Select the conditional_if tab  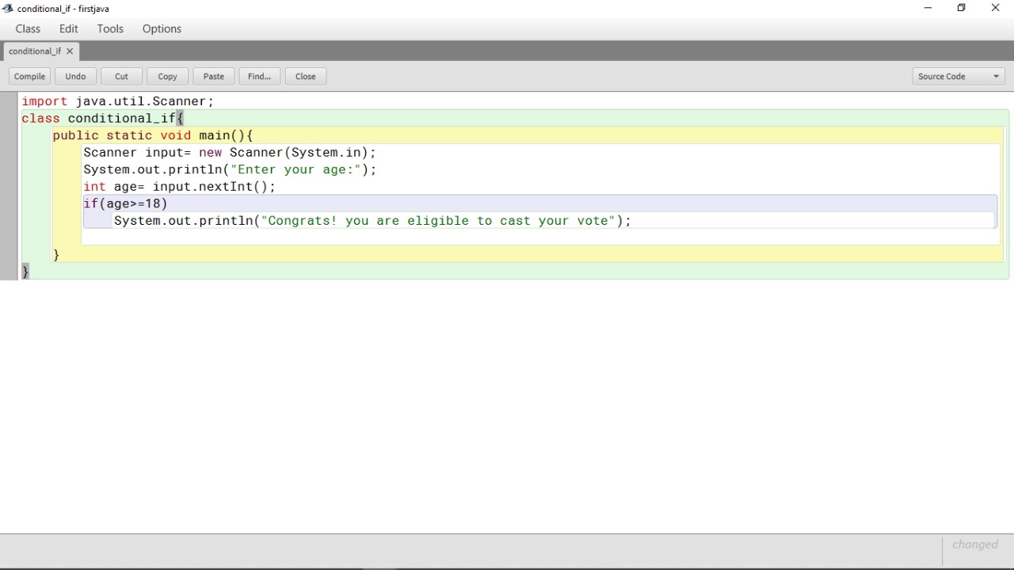[x=35, y=51]
